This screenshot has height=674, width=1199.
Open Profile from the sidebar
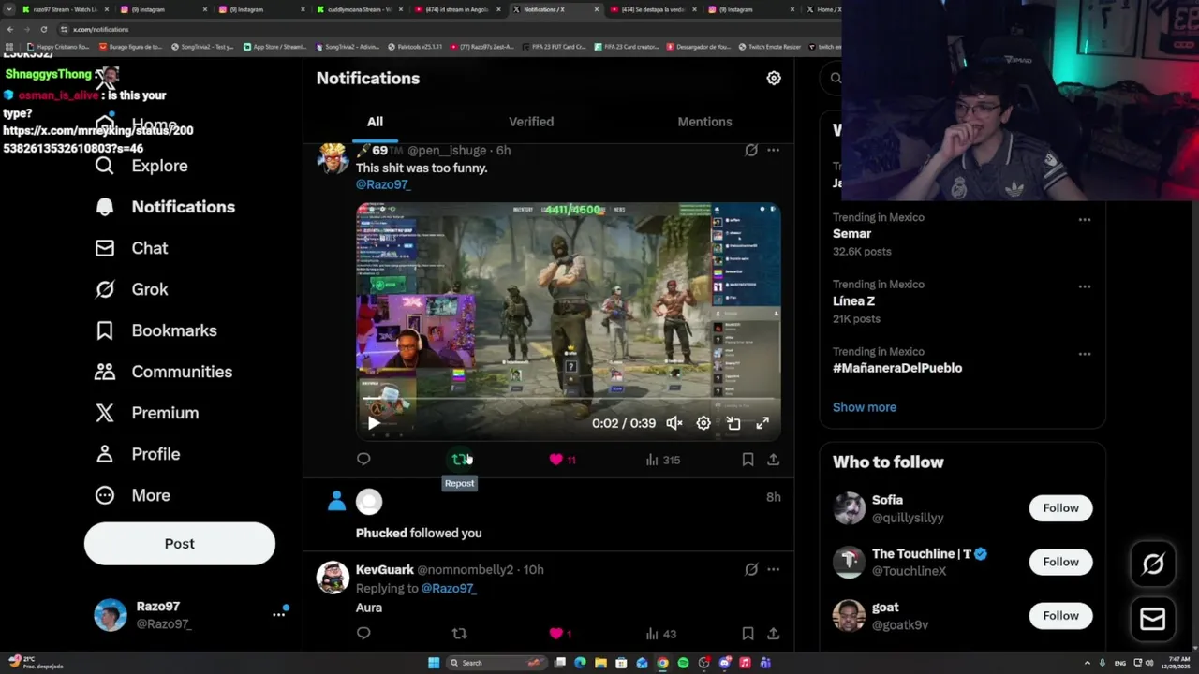(x=137, y=454)
